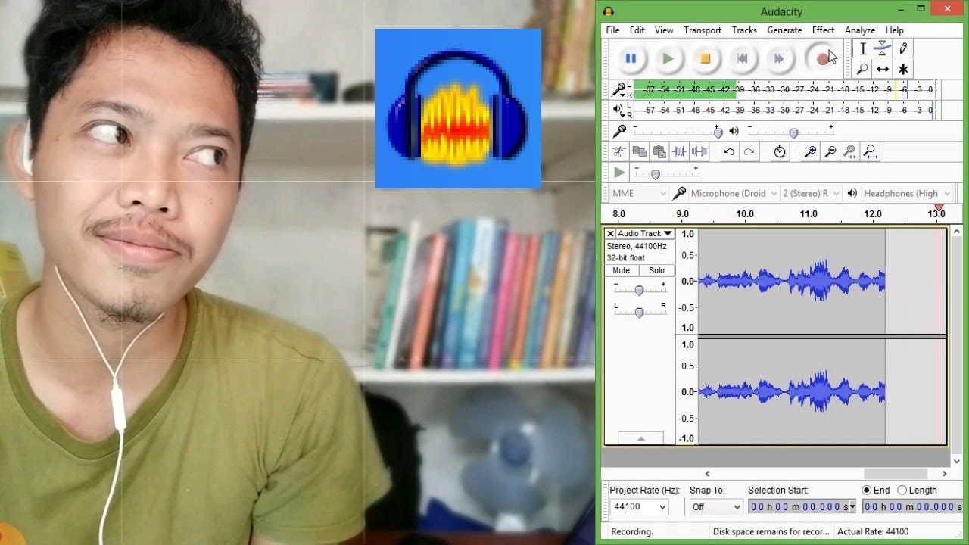Click the Undo arrow icon
The width and height of the screenshot is (969, 545).
(728, 152)
